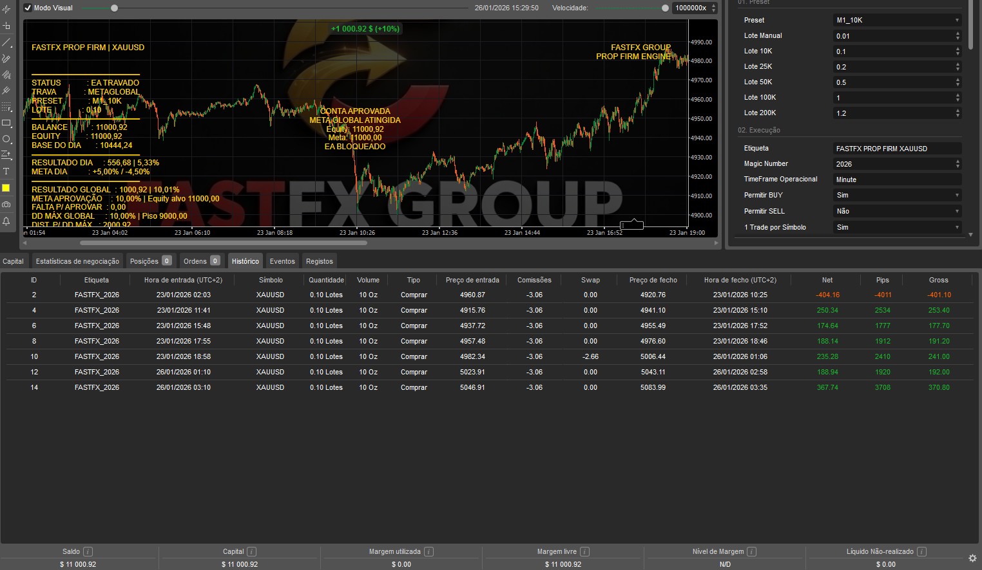
Task: Take a chart snapshot with camera icon
Action: tap(6, 205)
